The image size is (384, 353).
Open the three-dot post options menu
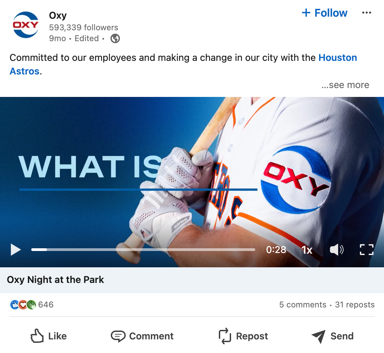(x=366, y=13)
